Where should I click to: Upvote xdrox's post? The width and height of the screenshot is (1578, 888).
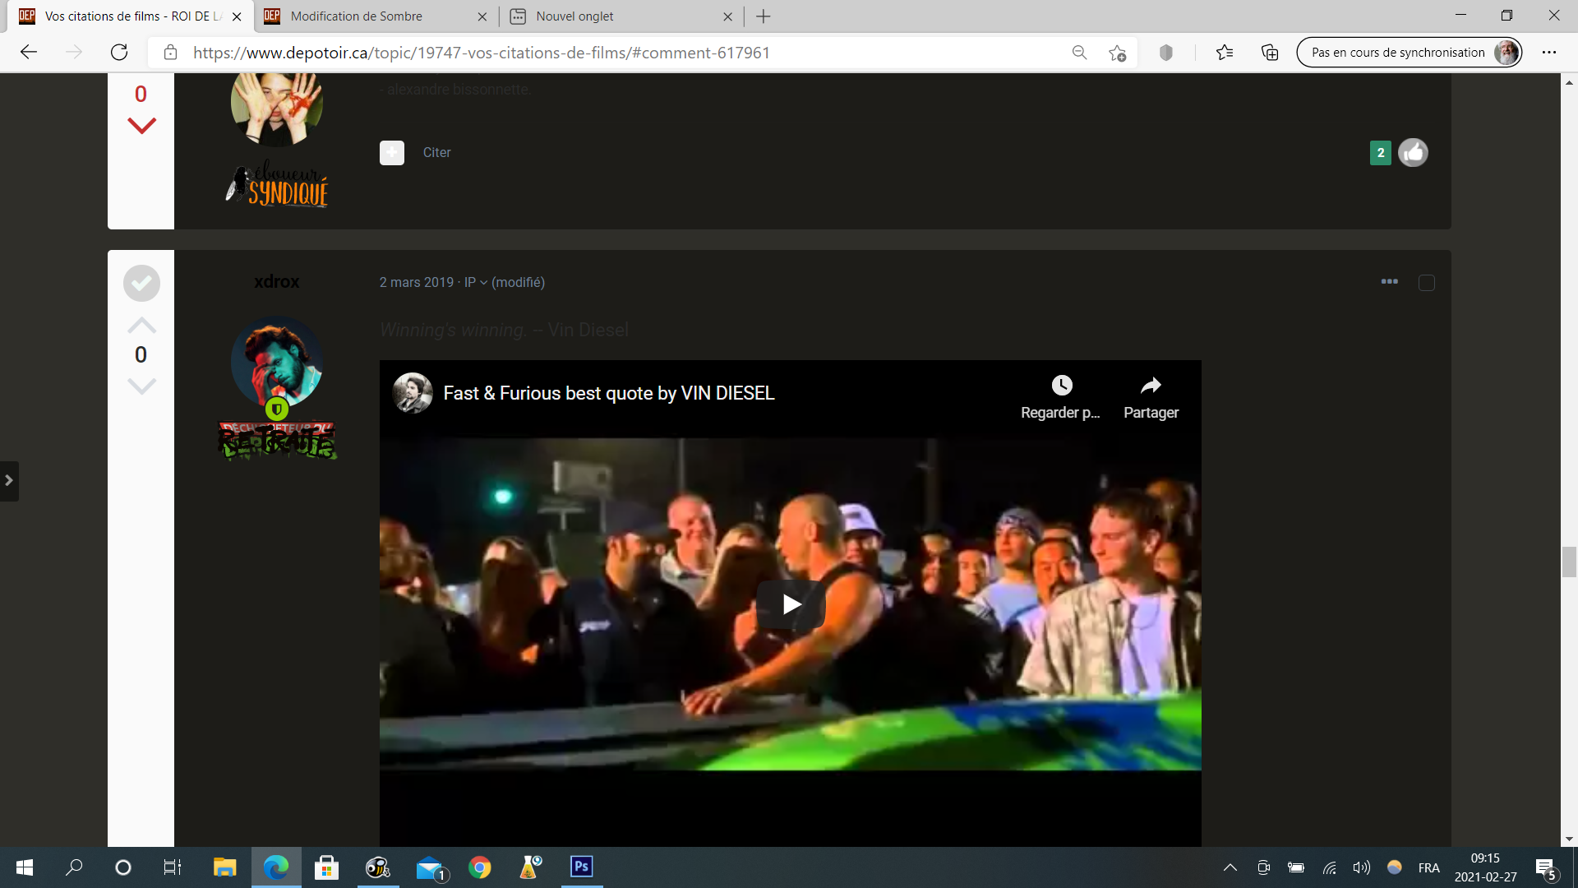coord(141,325)
